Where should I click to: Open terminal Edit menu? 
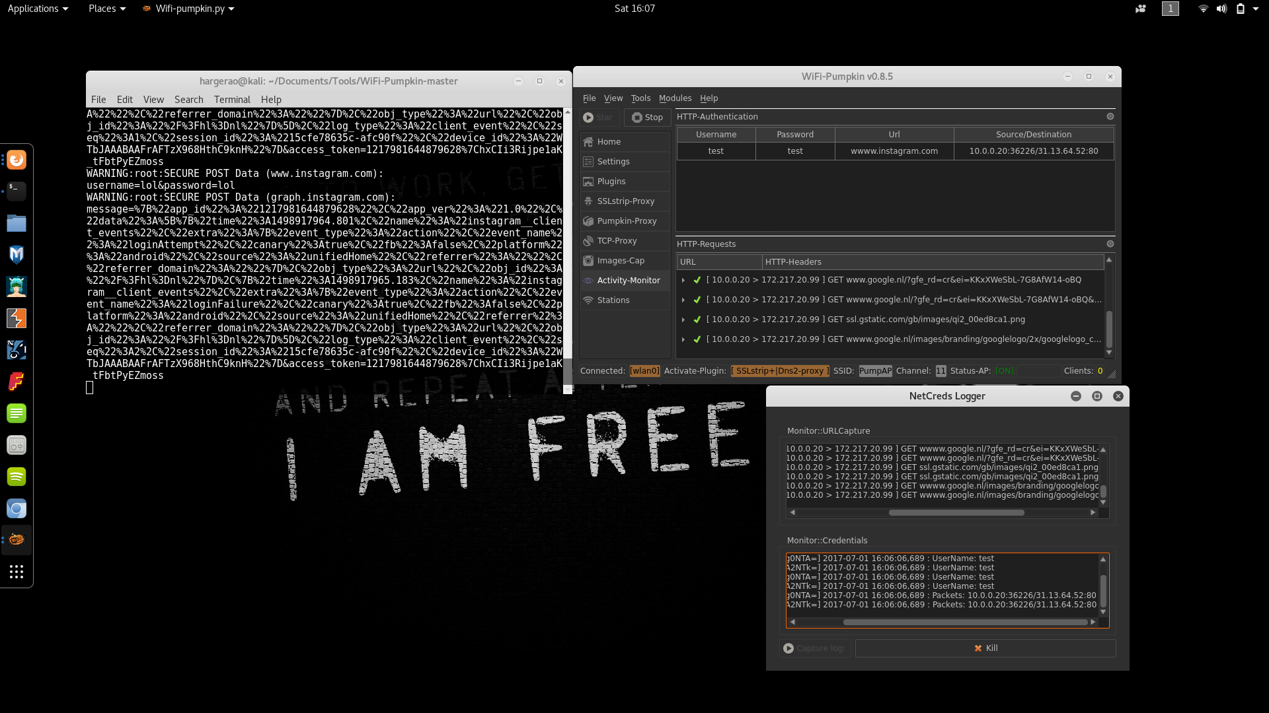[124, 100]
